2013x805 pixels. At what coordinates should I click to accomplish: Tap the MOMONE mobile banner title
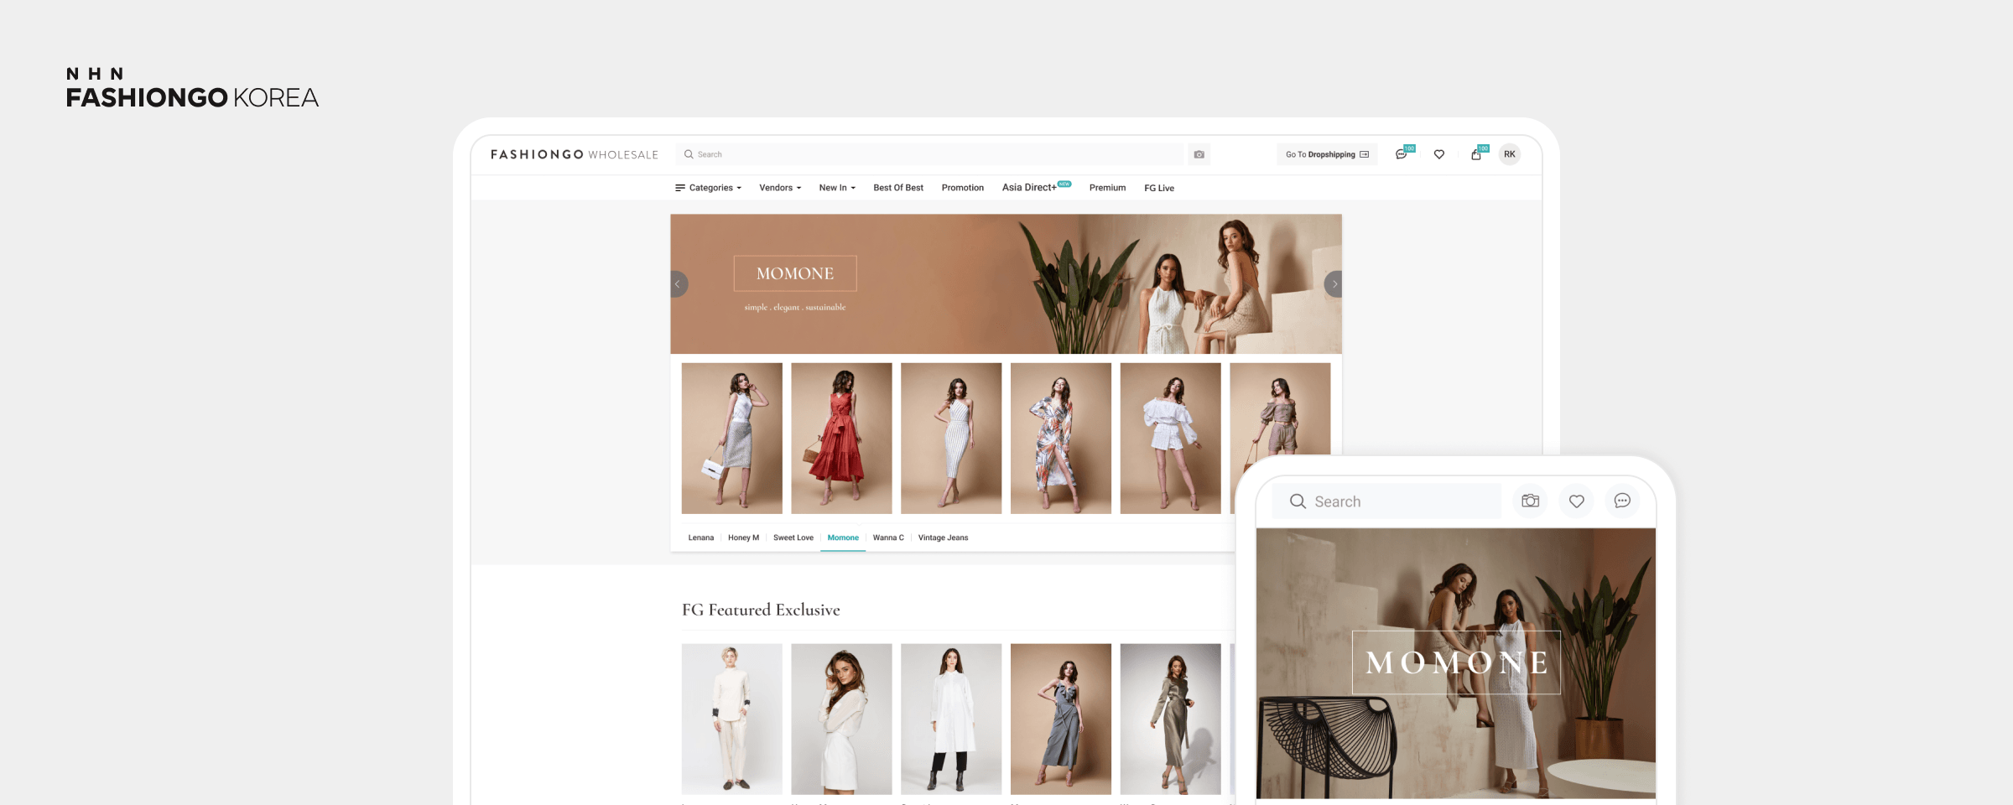click(x=1456, y=662)
